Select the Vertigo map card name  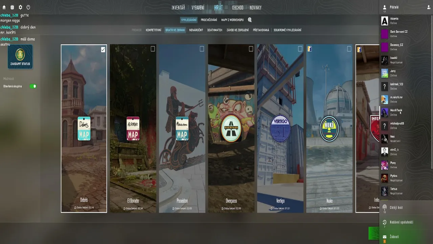(280, 201)
